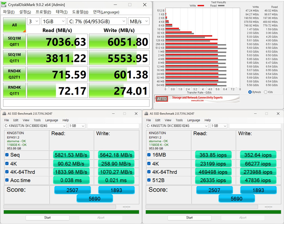Open the 설정(S) menu in CrystalDiskMark
The width and height of the screenshot is (284, 225).
(25, 12)
